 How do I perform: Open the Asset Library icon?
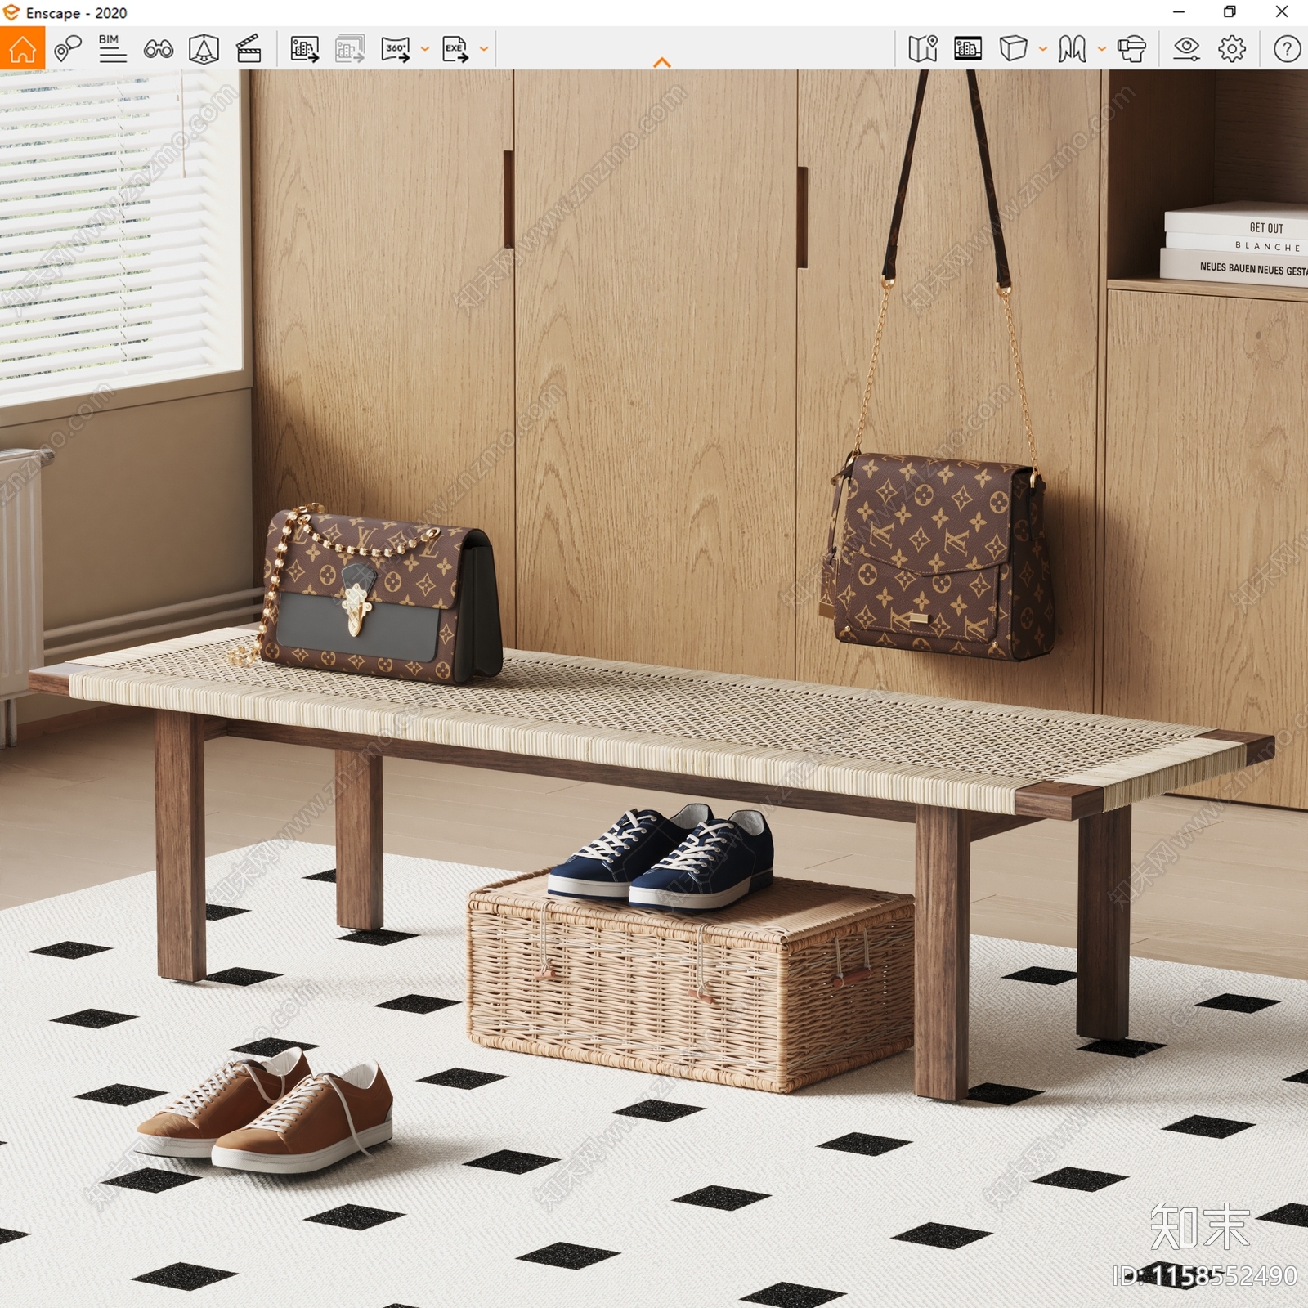967,49
